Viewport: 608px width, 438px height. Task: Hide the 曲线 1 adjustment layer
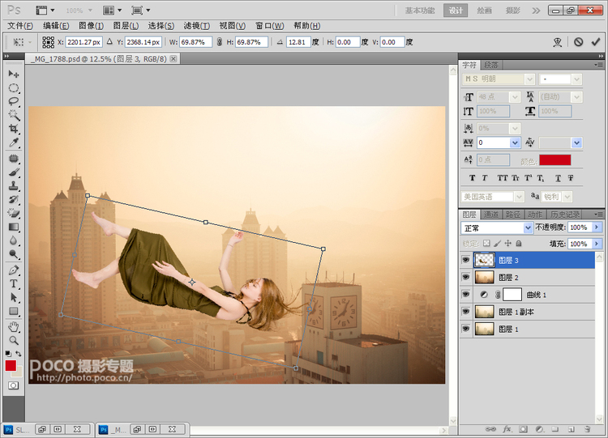465,295
